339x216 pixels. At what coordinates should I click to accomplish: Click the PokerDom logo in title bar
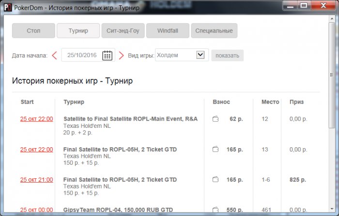tap(8, 8)
